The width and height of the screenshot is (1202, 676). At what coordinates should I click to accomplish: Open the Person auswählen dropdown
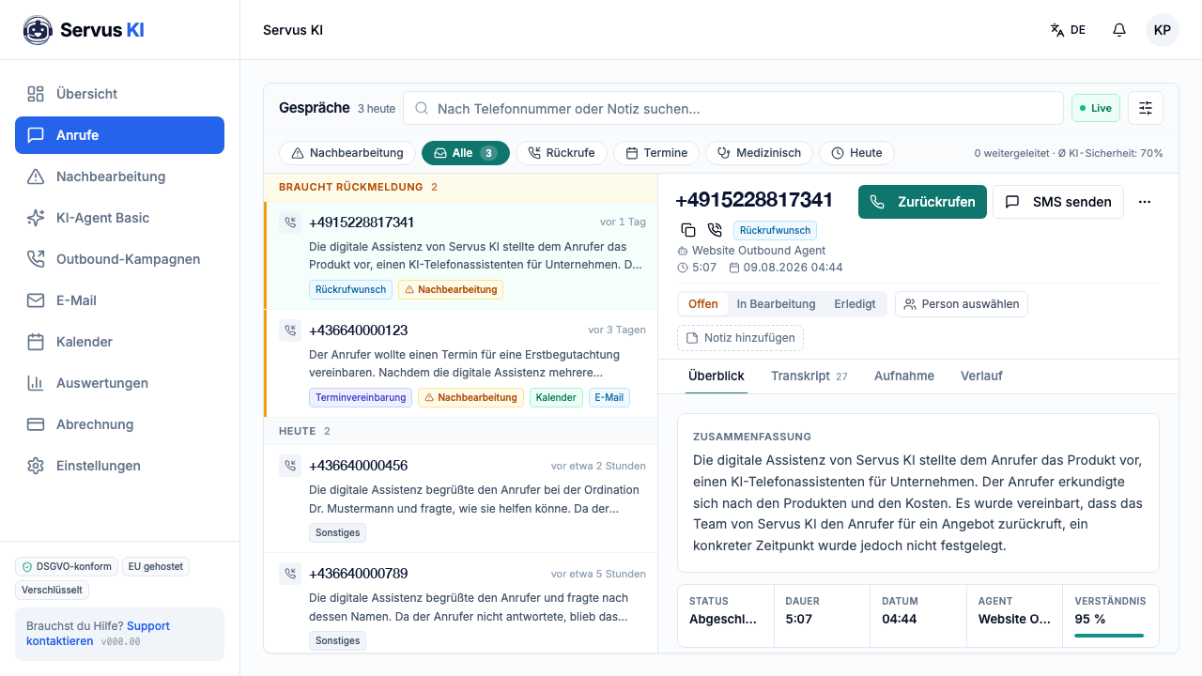(x=962, y=304)
